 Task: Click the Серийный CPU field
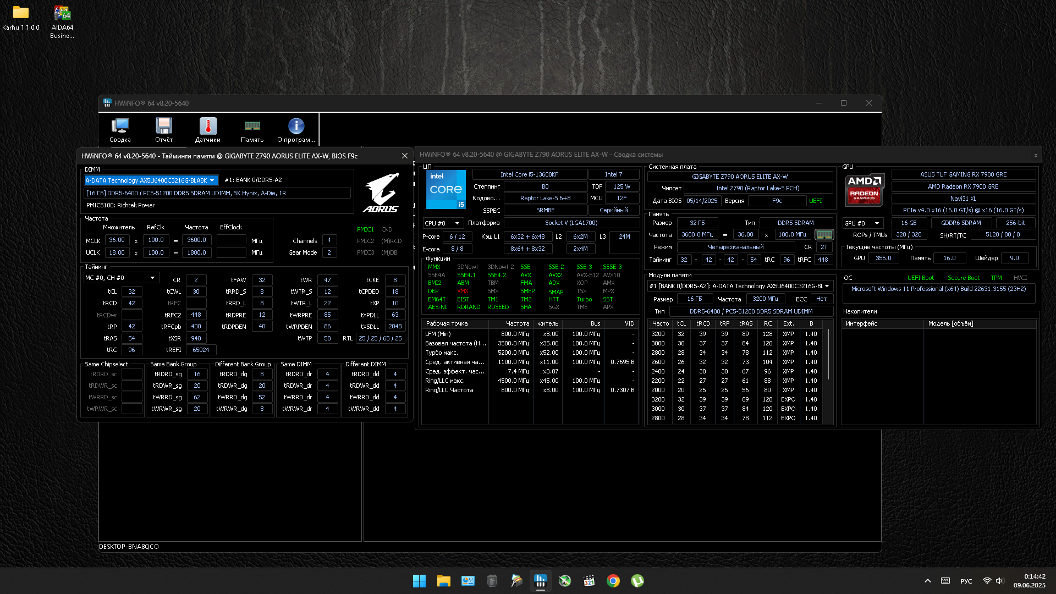613,211
